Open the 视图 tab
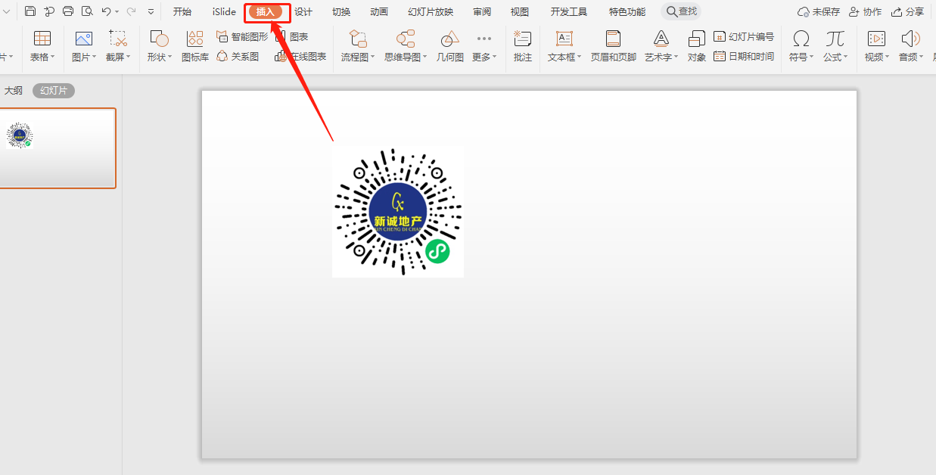Image resolution: width=936 pixels, height=475 pixels. point(520,12)
